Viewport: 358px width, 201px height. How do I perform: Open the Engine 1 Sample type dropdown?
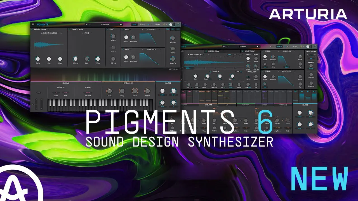click(x=49, y=29)
